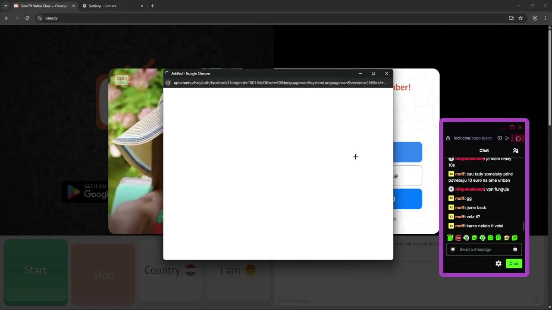Open a new Chrome tab

click(x=152, y=6)
